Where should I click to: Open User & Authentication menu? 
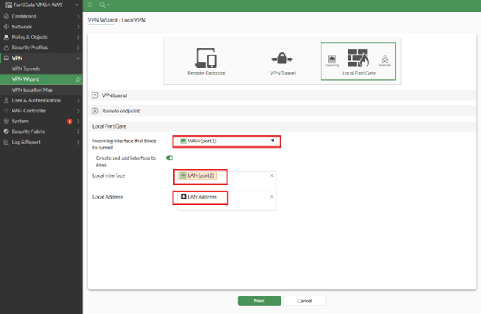[x=41, y=100]
